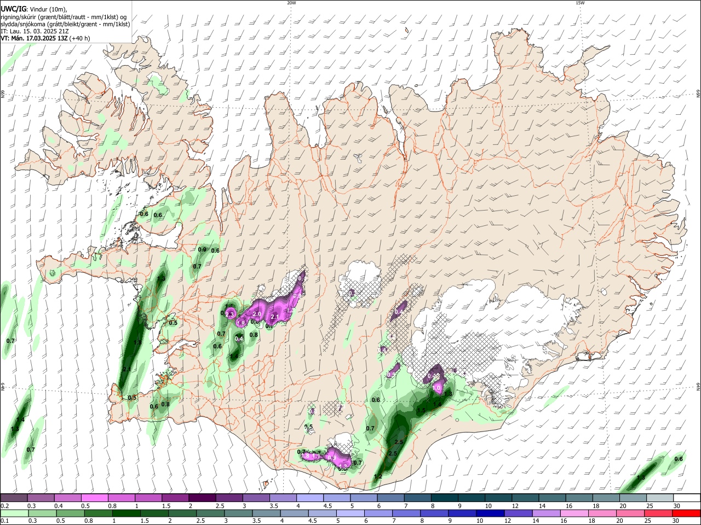The image size is (701, 525).
Task: Click the 1.0 value in the purple patch
Action: point(437,387)
